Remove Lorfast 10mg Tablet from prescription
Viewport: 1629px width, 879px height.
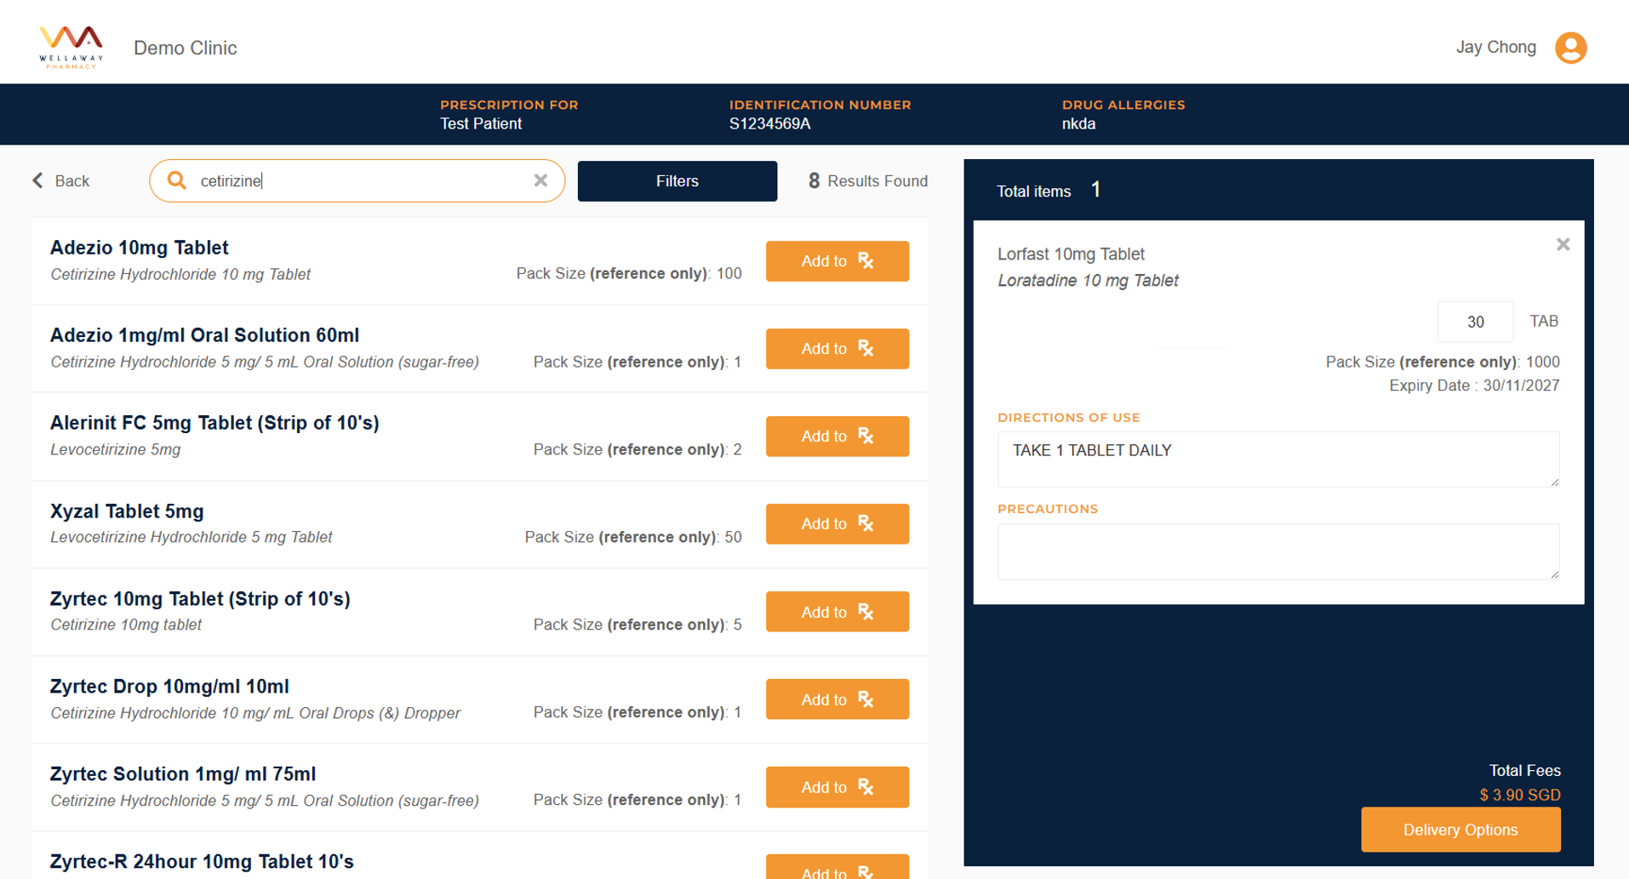tap(1563, 245)
